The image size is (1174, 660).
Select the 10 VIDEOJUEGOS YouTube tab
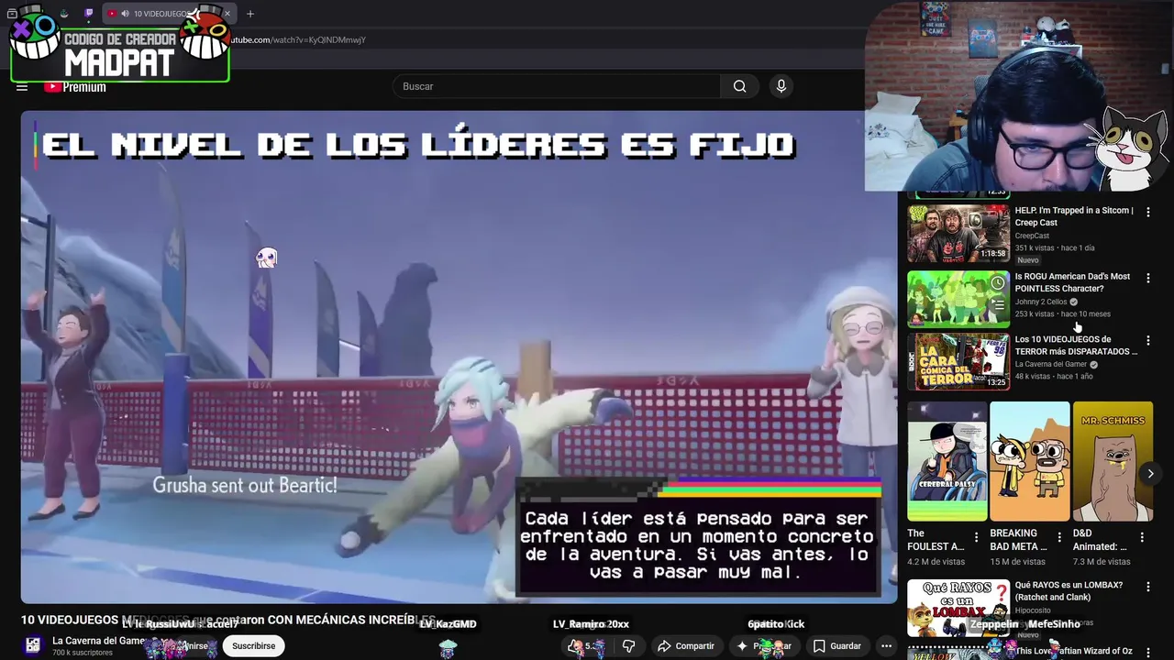pos(168,14)
